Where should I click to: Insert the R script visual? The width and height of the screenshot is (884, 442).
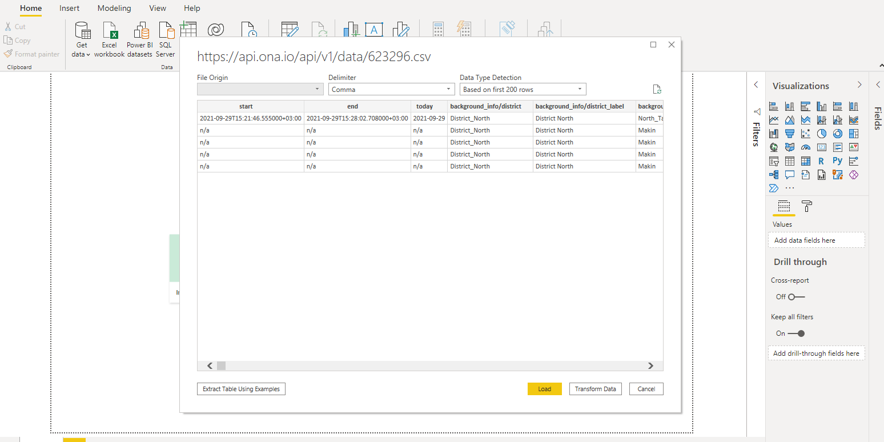pos(821,161)
